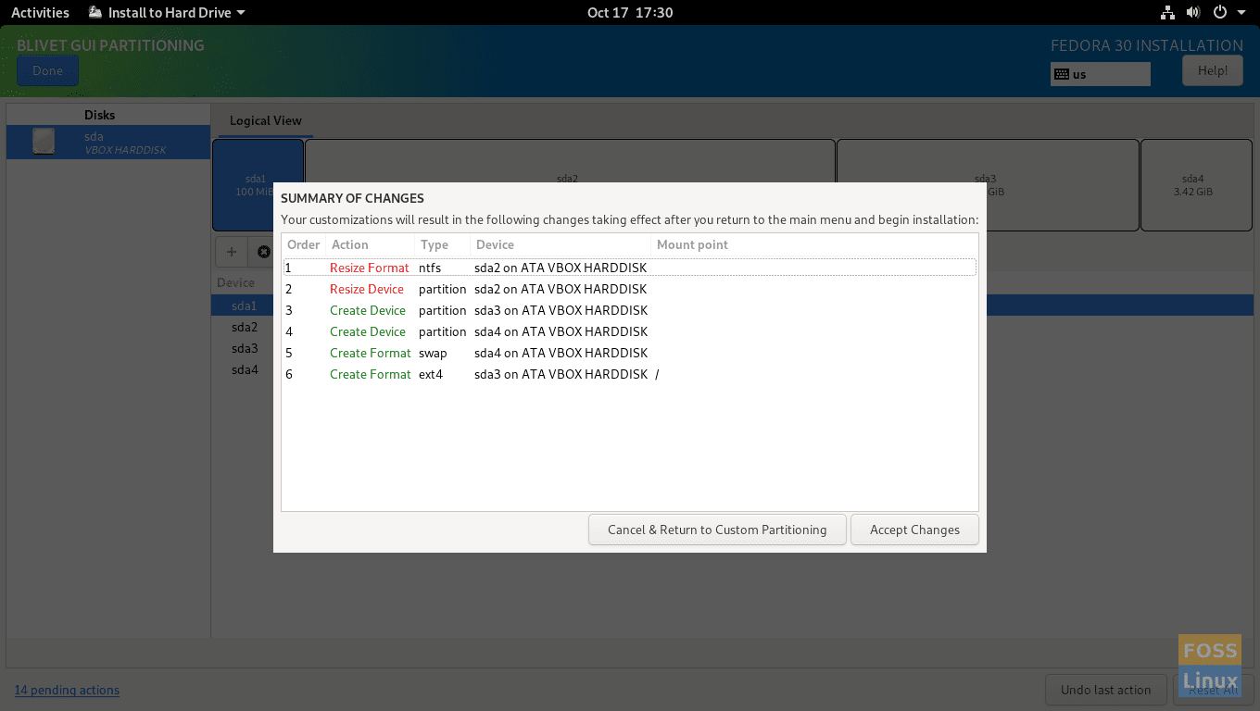Click Accept Changes button

coord(914,530)
